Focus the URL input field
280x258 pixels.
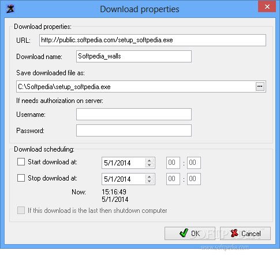point(152,40)
